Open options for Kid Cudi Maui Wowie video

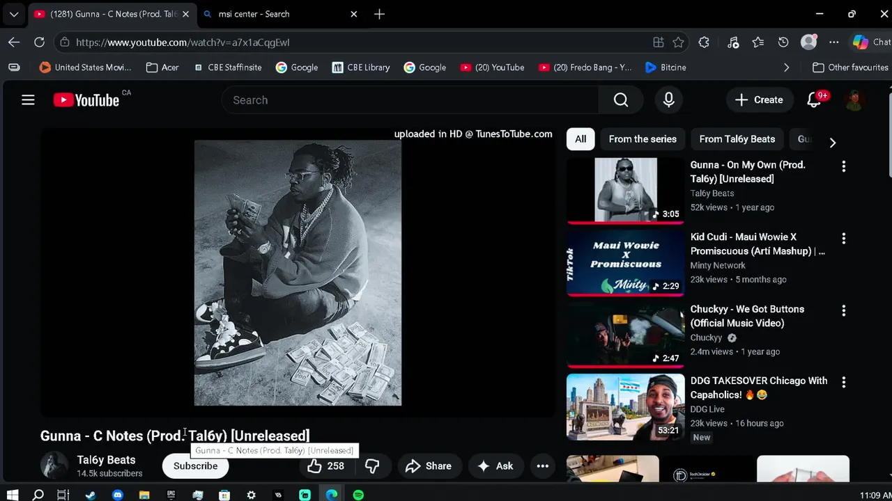click(x=843, y=239)
